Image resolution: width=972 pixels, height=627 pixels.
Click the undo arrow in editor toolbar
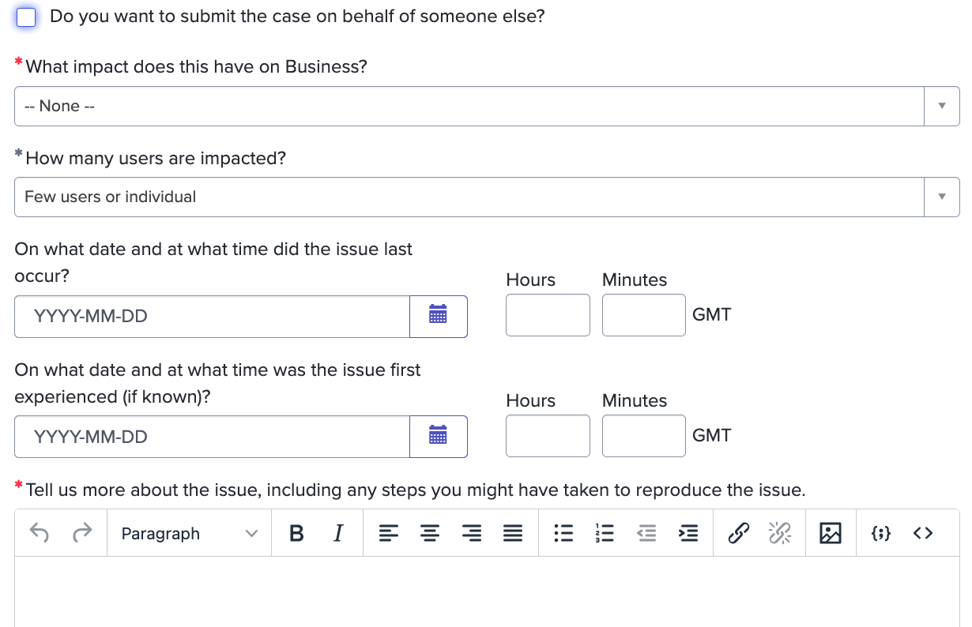point(40,534)
